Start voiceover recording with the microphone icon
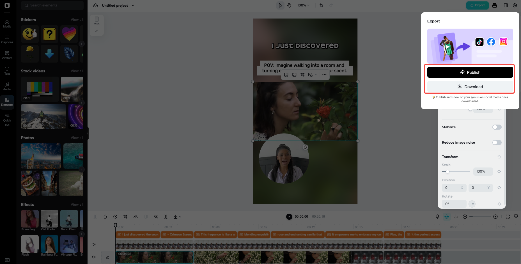 click(438, 217)
